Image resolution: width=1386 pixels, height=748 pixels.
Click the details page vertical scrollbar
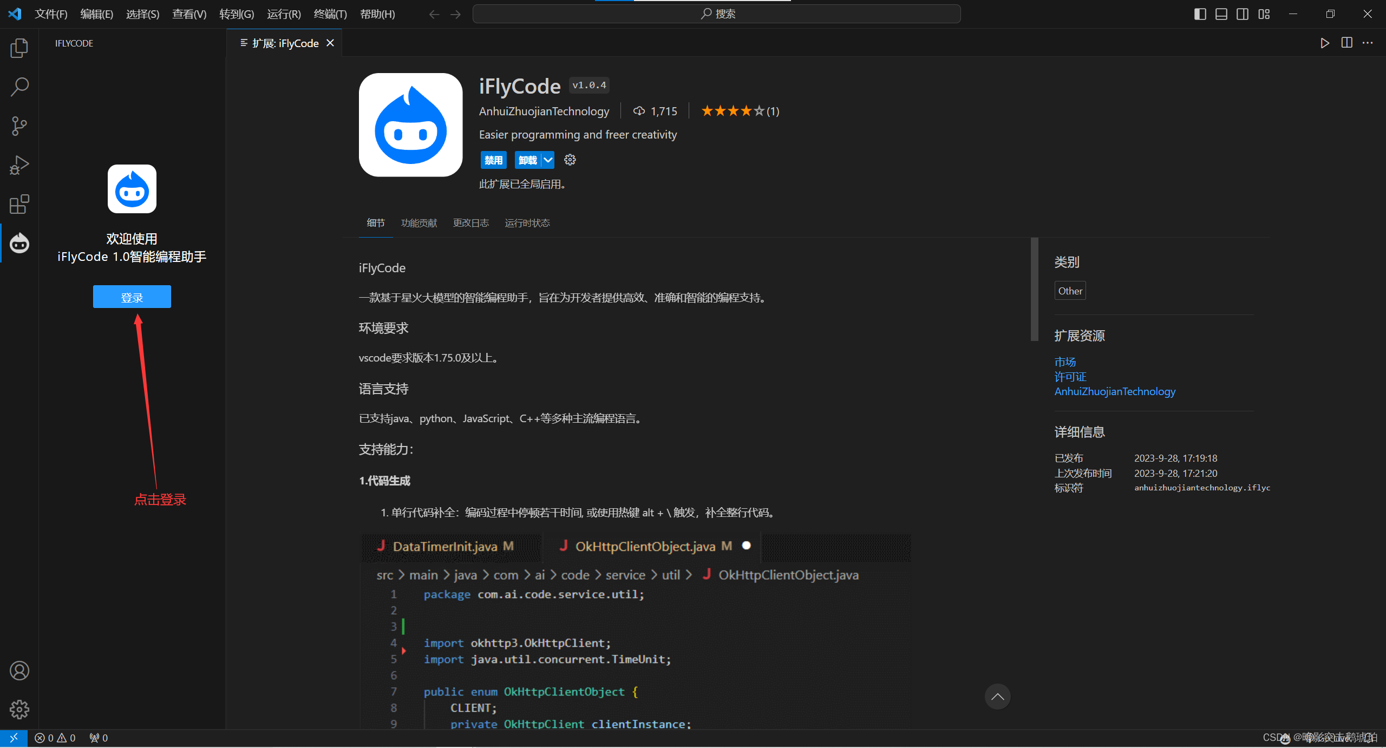click(x=1034, y=290)
